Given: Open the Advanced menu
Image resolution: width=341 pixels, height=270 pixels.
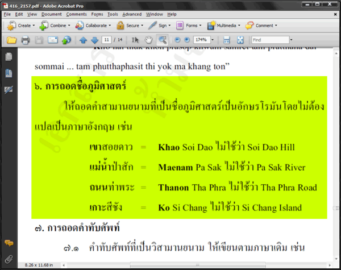Looking at the screenshot, I should click(132, 14).
